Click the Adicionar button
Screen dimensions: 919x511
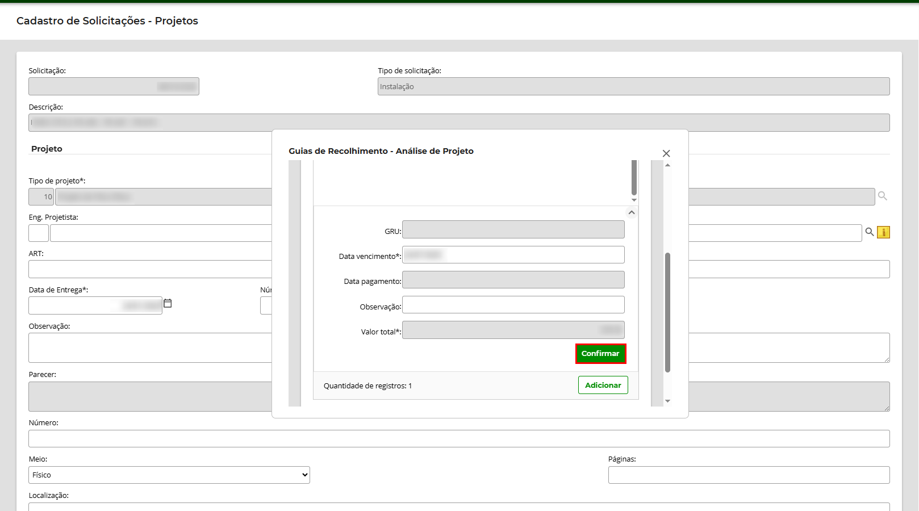coord(603,385)
